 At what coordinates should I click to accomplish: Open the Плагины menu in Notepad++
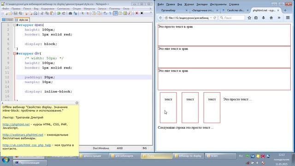point(115,8)
